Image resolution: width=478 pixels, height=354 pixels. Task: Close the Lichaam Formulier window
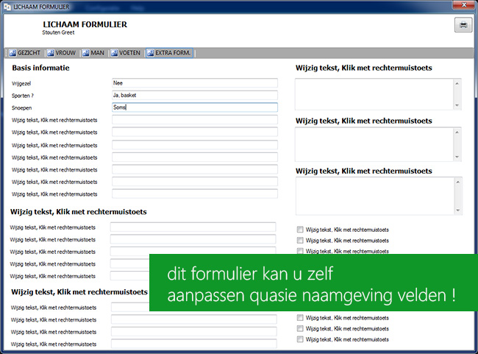[x=464, y=5]
